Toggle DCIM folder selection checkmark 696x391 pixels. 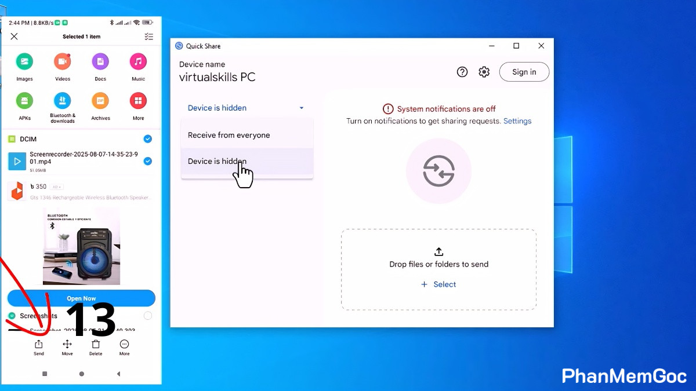(x=147, y=139)
